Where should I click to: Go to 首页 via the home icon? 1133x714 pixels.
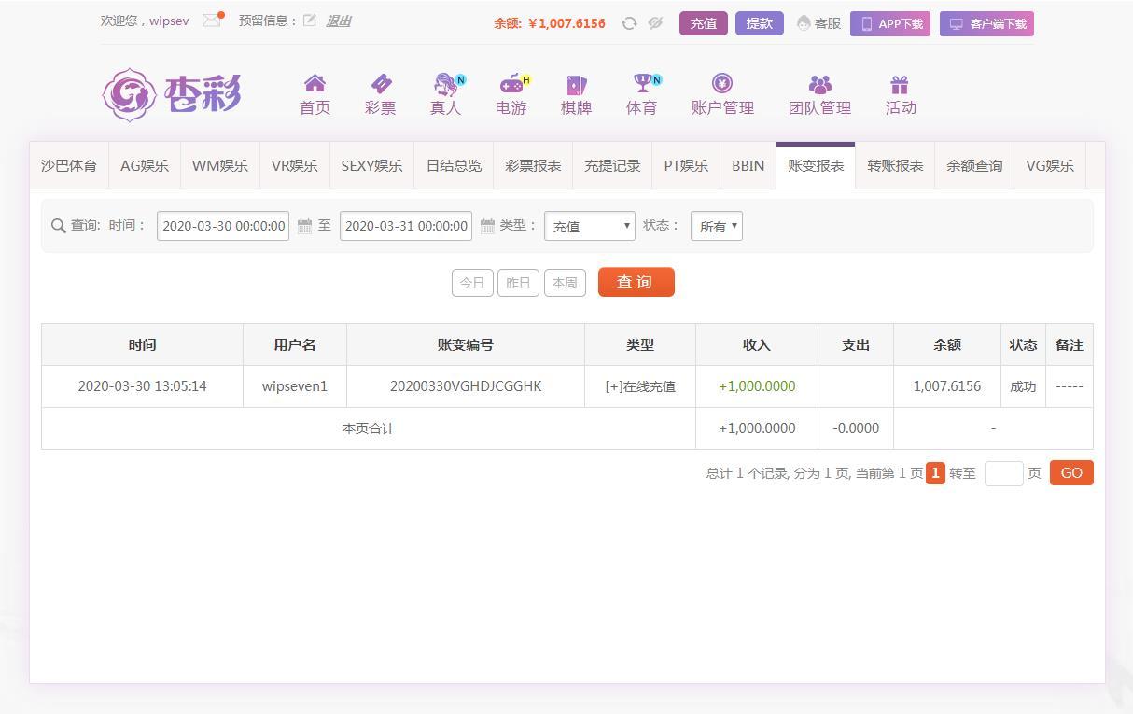pos(315,83)
